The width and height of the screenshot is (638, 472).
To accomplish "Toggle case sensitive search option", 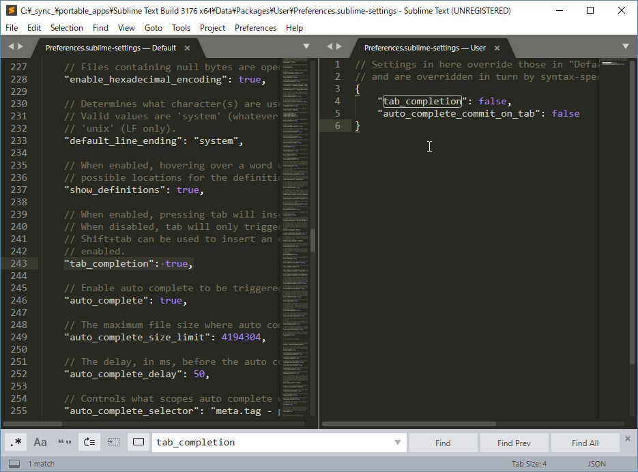I will (40, 442).
